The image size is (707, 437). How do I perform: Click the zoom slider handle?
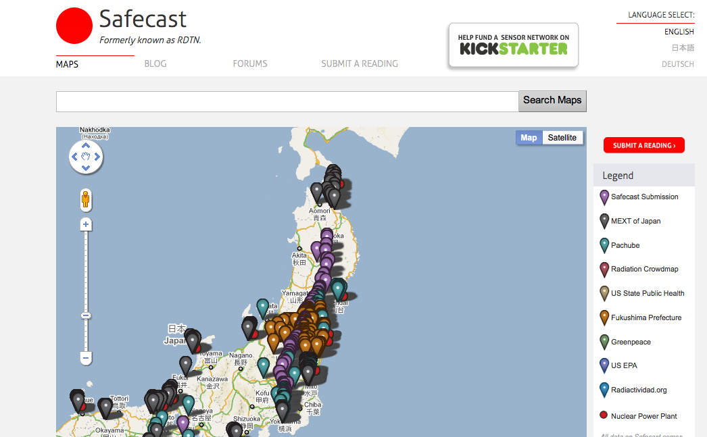[86, 316]
